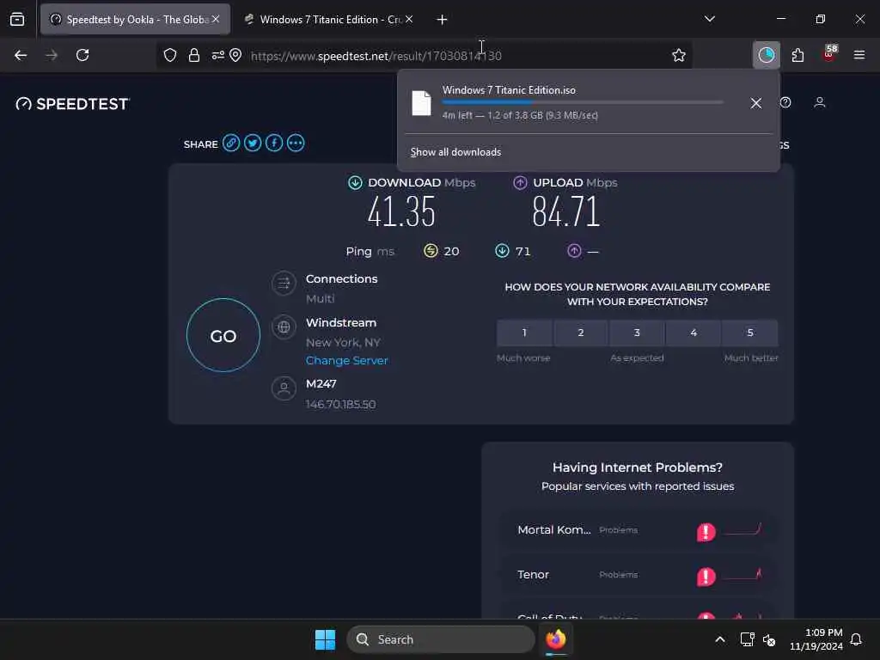Image resolution: width=880 pixels, height=660 pixels.
Task: Open the notifications bell icon
Action: (856, 639)
